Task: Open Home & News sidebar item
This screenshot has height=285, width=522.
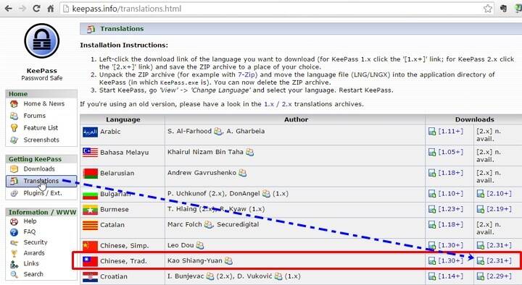Action: coord(43,103)
